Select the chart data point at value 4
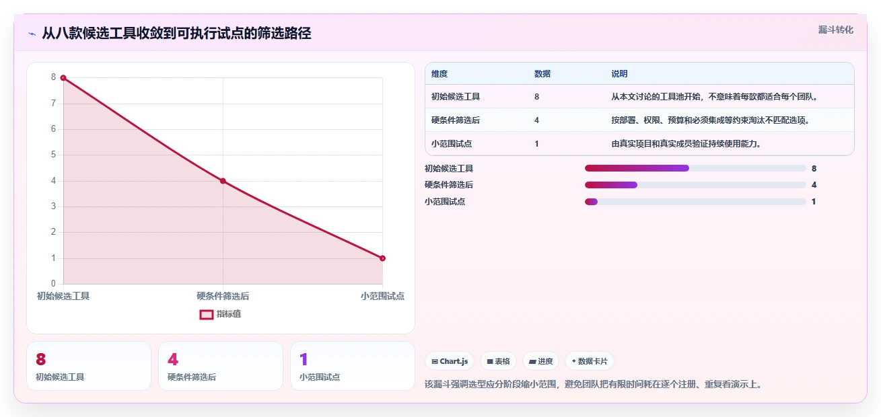881x417 pixels. coord(223,181)
